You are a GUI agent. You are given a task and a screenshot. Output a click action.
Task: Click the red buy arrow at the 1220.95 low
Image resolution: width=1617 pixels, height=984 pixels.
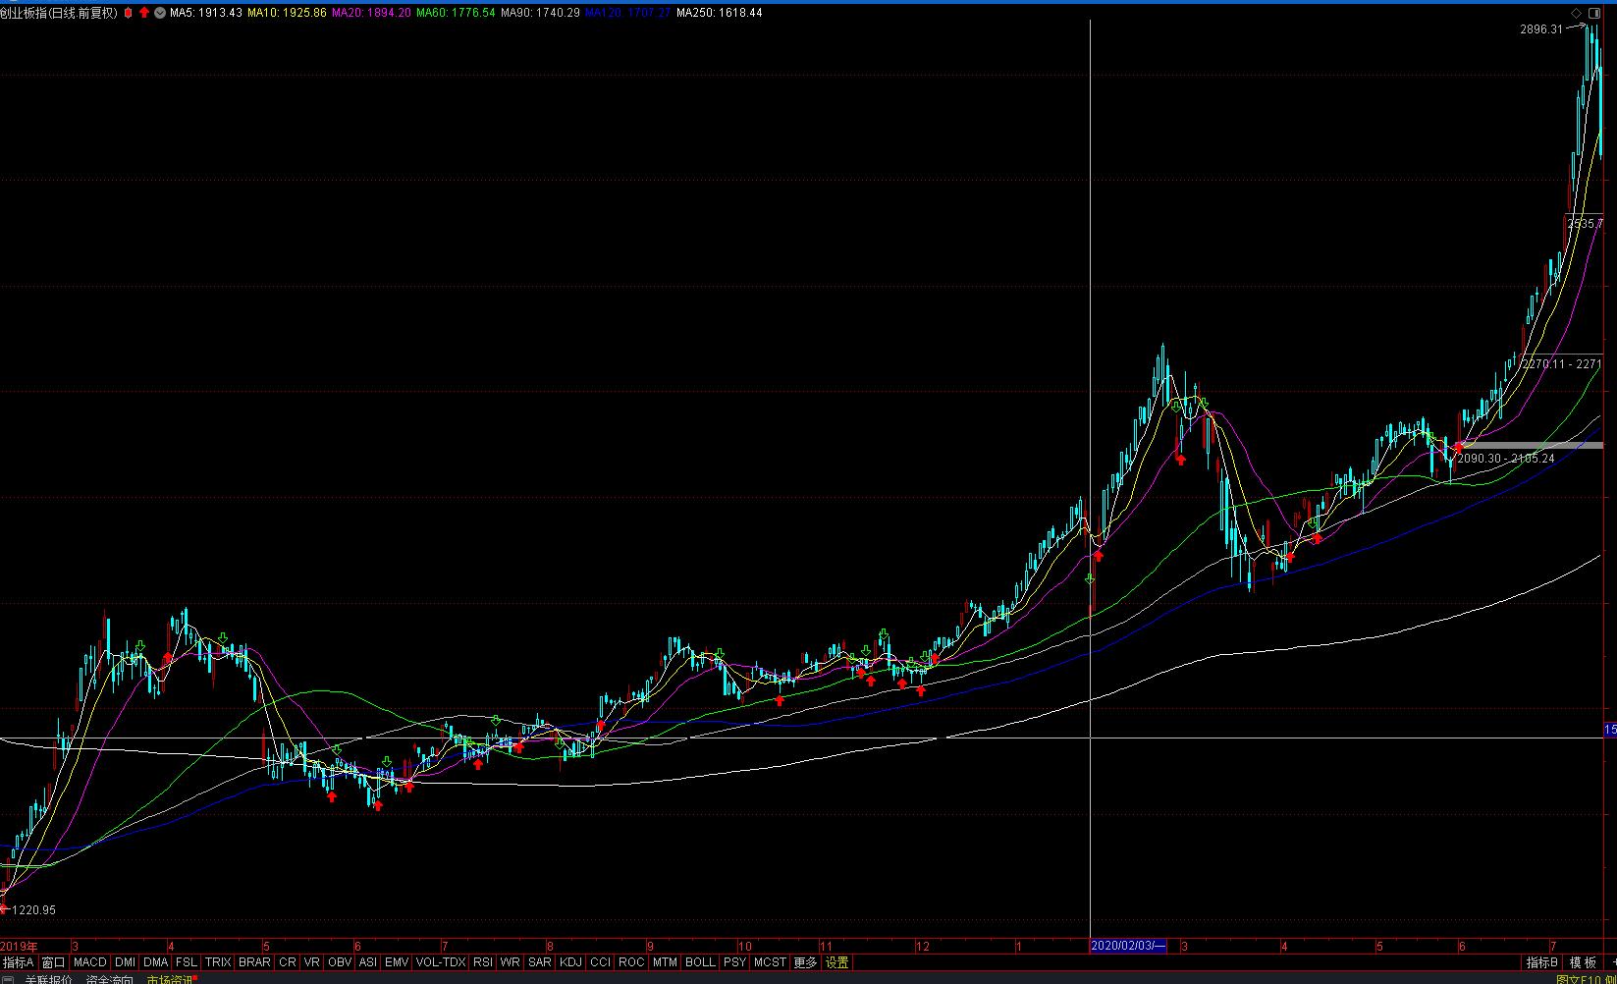tap(3, 908)
